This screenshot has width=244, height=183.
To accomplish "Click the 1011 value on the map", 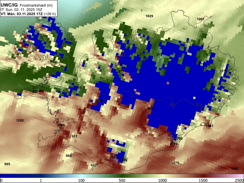I will 223,71.
